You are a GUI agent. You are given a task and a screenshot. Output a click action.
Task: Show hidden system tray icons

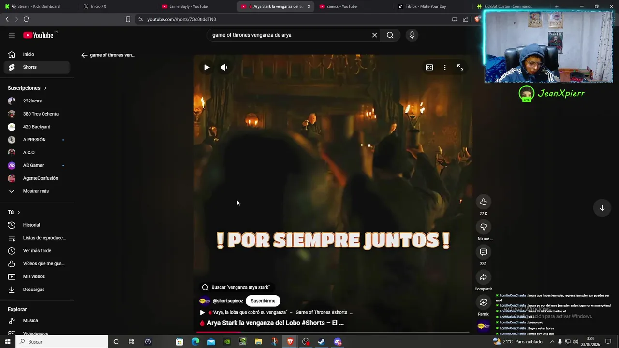click(552, 342)
